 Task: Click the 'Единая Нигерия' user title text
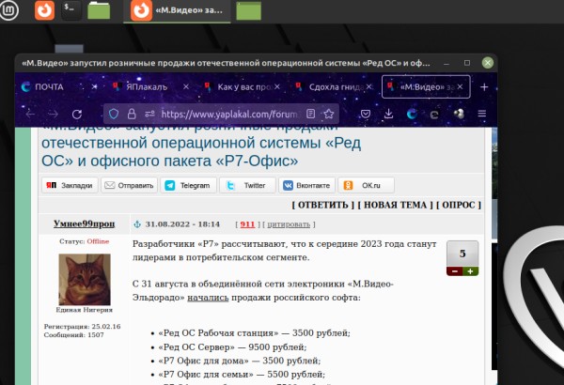(x=85, y=310)
